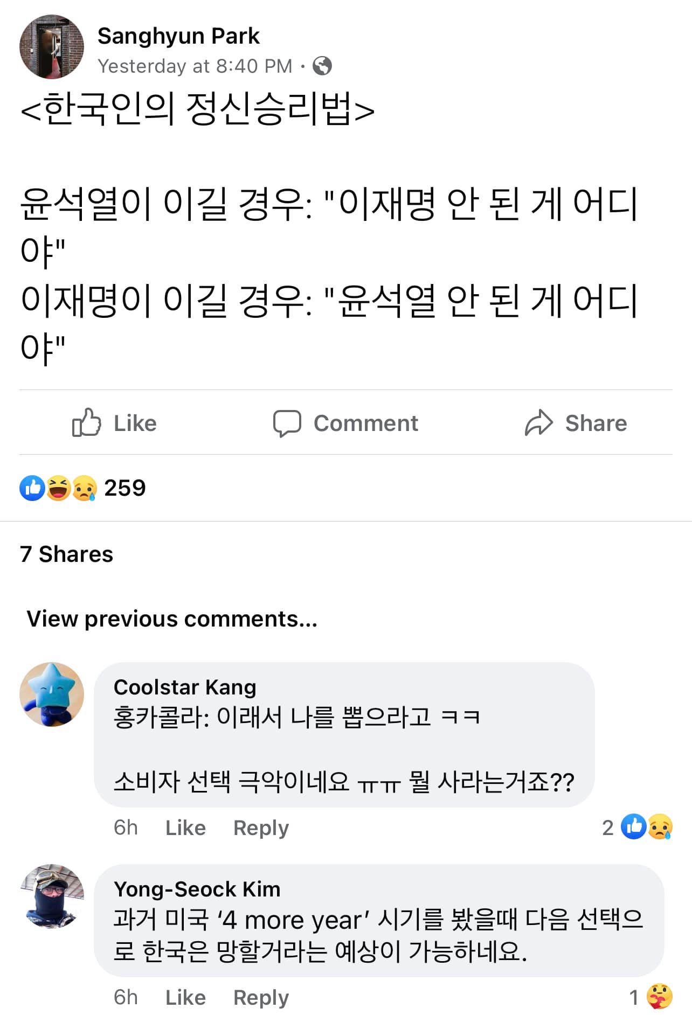Viewport: 692px width, 1015px height.
Task: Click the globe public privacy icon
Action: click(x=322, y=66)
